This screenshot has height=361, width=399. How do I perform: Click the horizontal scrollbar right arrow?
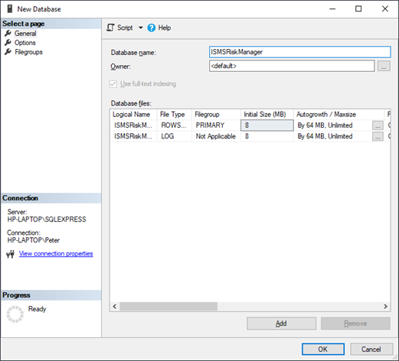click(x=385, y=307)
